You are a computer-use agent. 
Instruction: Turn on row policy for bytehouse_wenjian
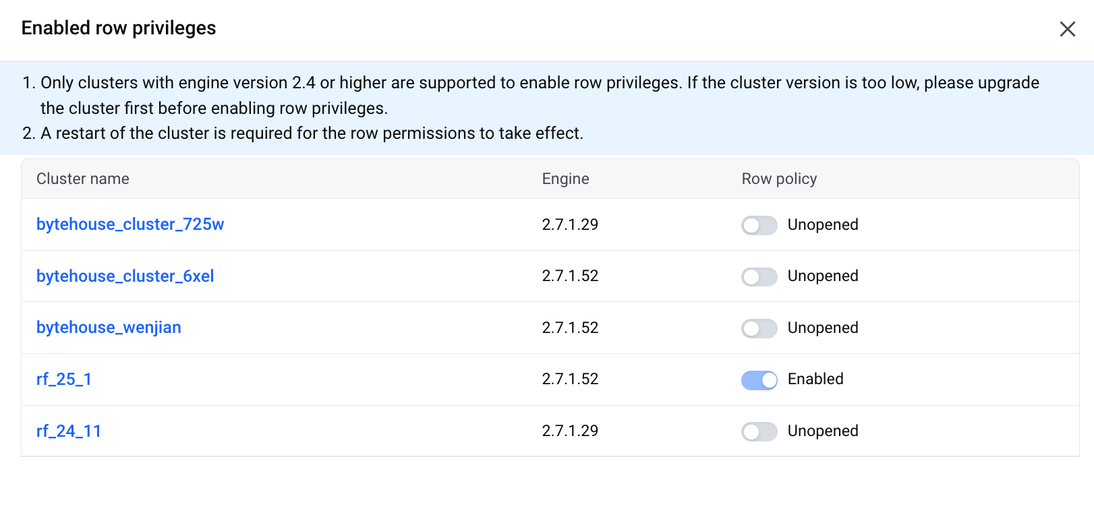pos(759,328)
